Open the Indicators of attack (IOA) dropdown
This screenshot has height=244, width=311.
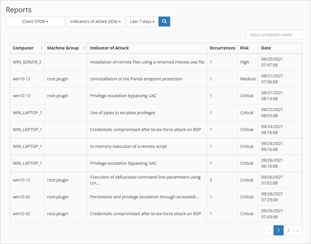[96, 21]
